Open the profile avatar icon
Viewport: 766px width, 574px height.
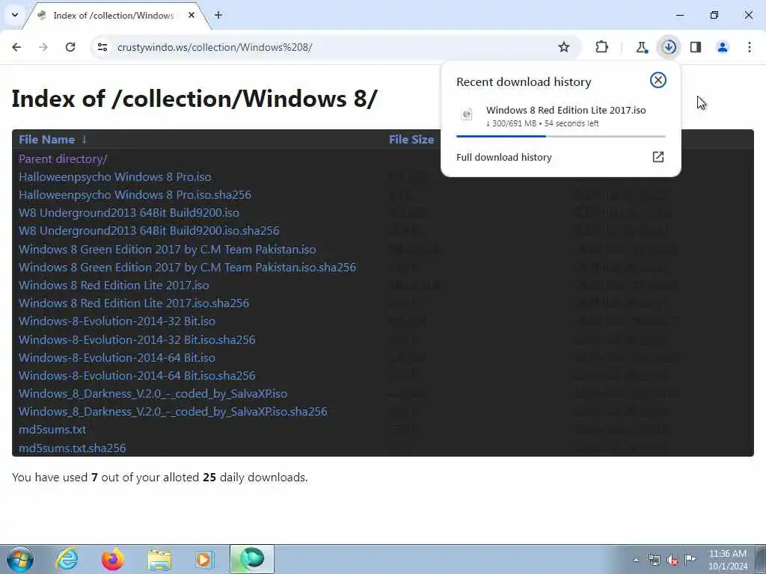pyautogui.click(x=723, y=47)
